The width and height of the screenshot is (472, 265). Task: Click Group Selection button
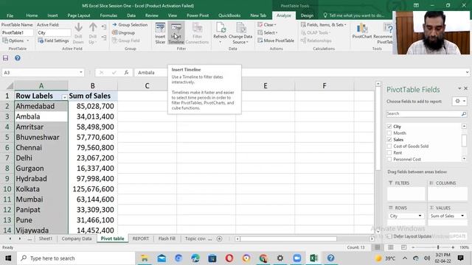point(130,25)
